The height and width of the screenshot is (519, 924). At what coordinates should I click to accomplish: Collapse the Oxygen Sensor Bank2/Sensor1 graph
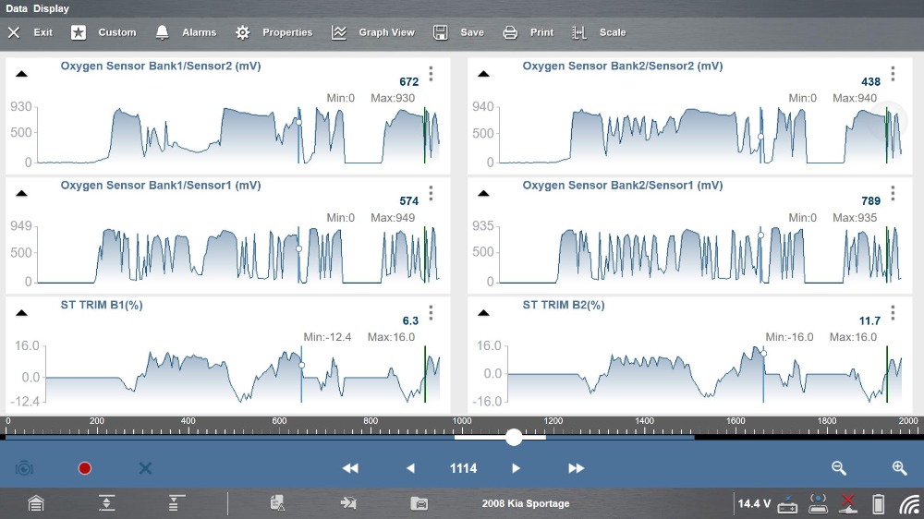483,193
